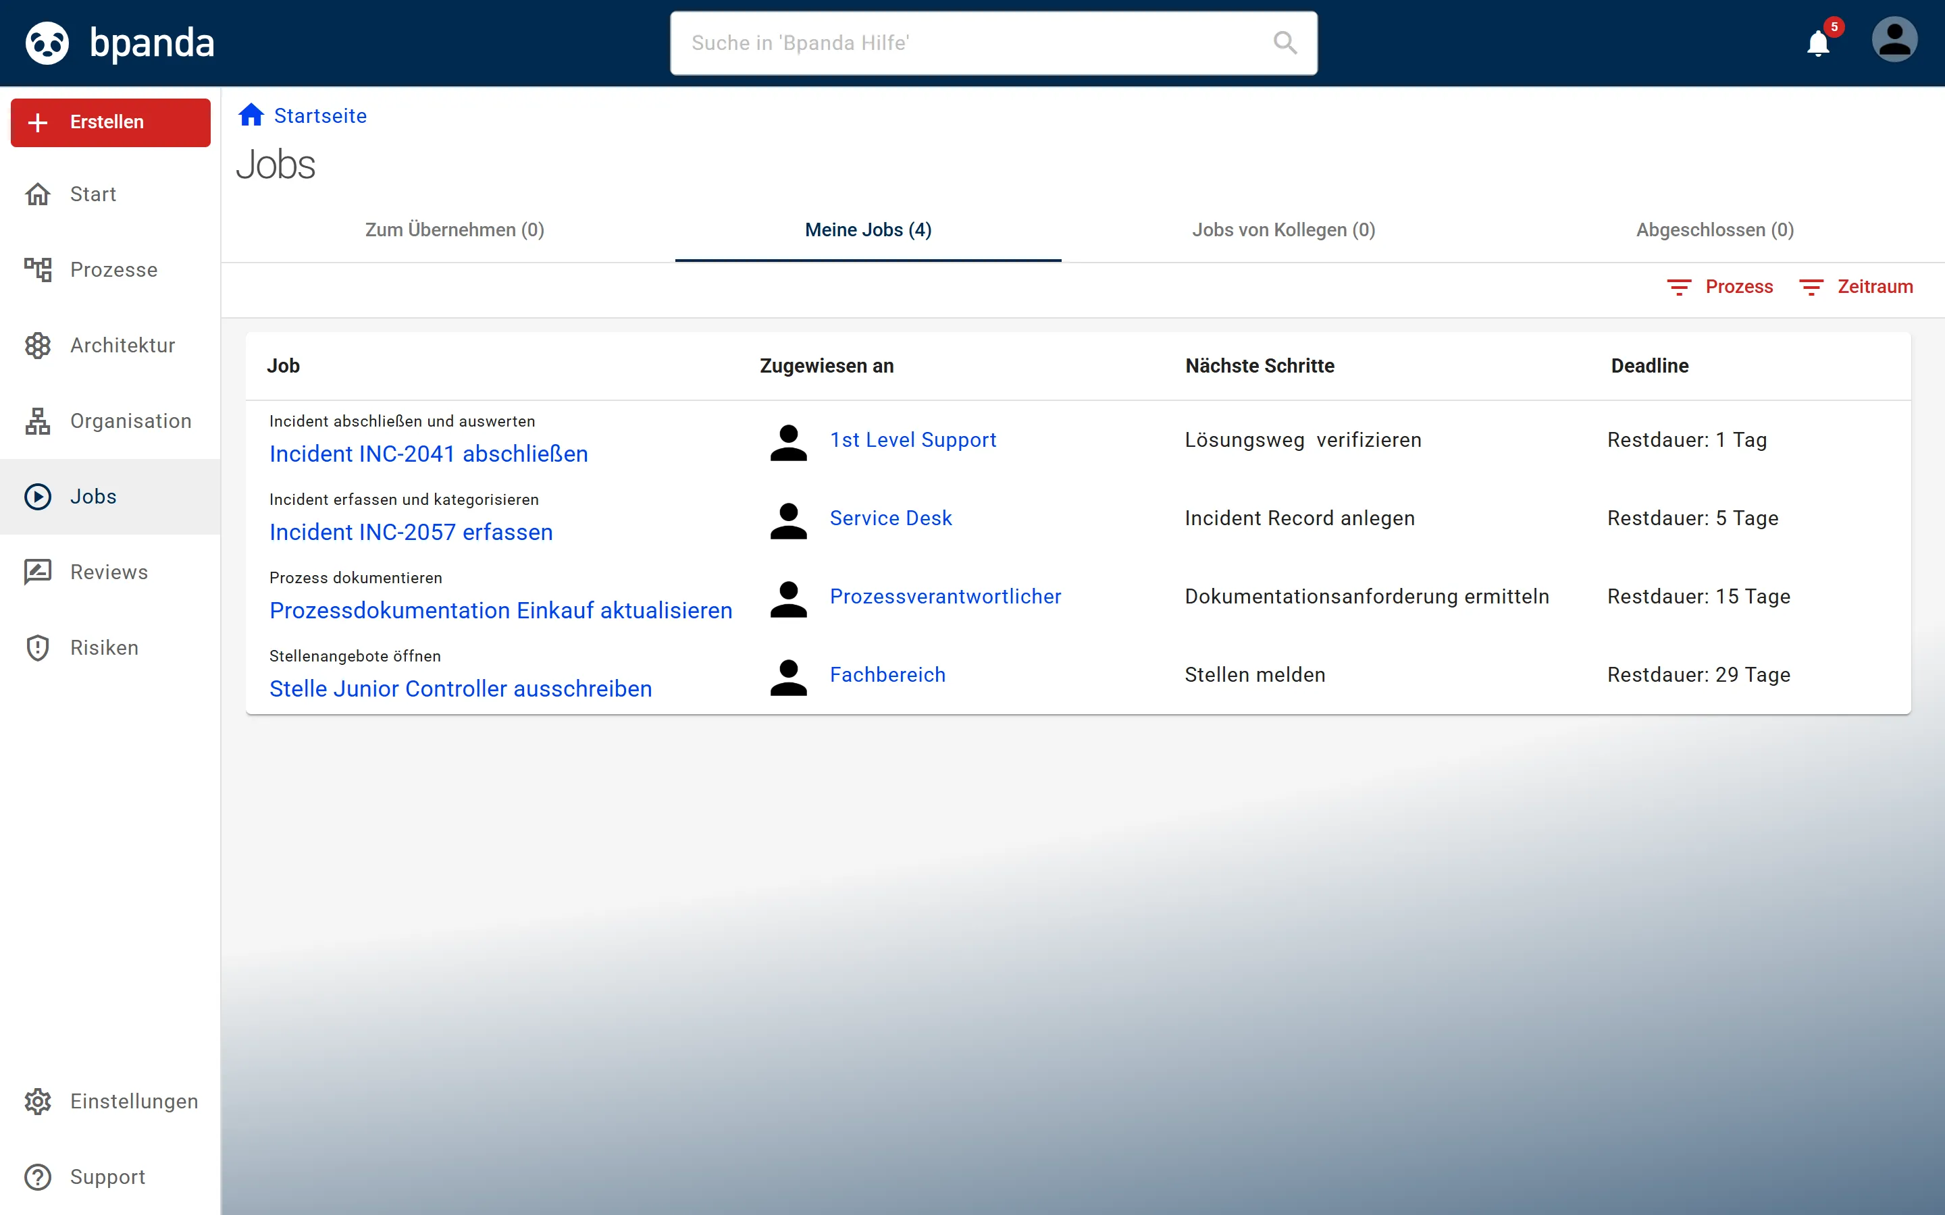1945x1215 pixels.
Task: Click the Startseite breadcrumb link
Action: point(320,115)
